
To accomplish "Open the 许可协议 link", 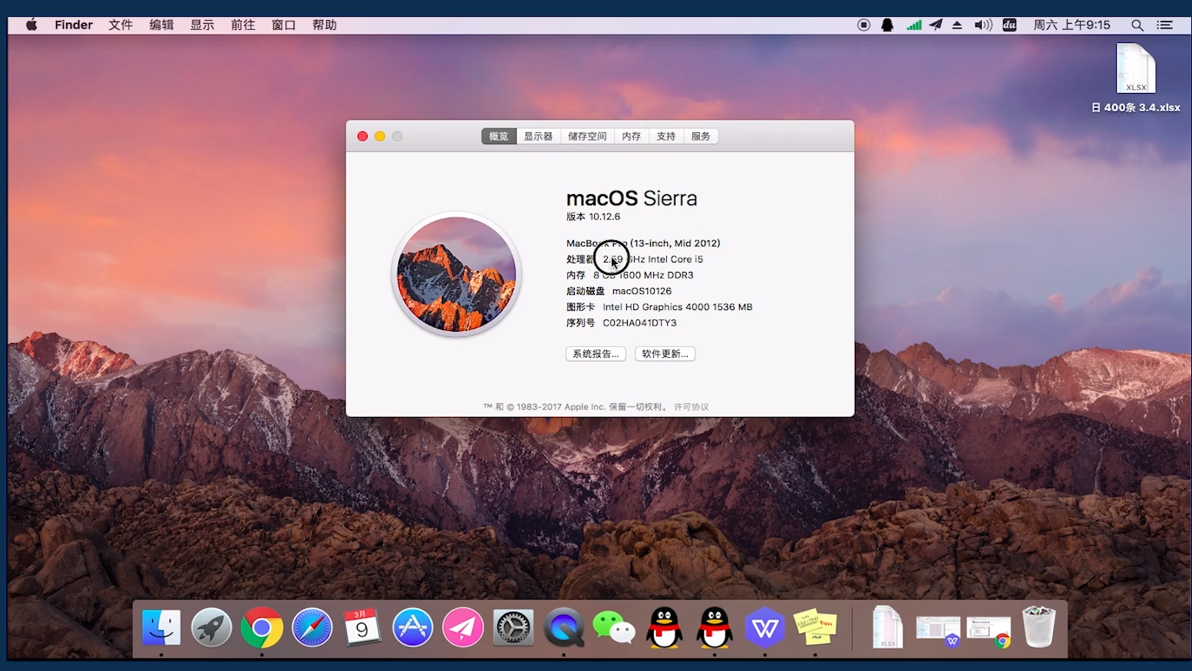I will [692, 407].
